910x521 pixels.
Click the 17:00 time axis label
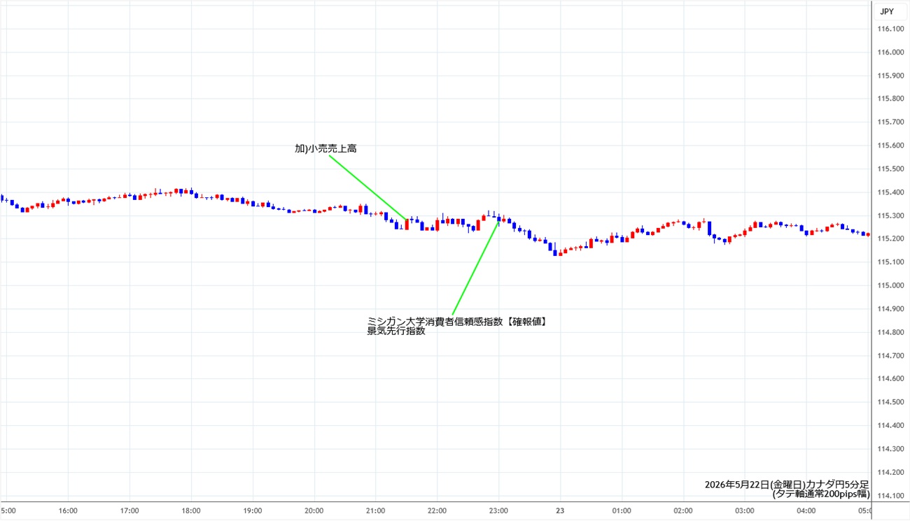coord(129,511)
